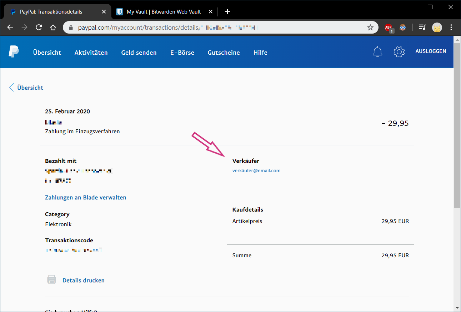The image size is (461, 312).
Task: Open Zahlungen an Blade verwalten link
Action: point(85,197)
